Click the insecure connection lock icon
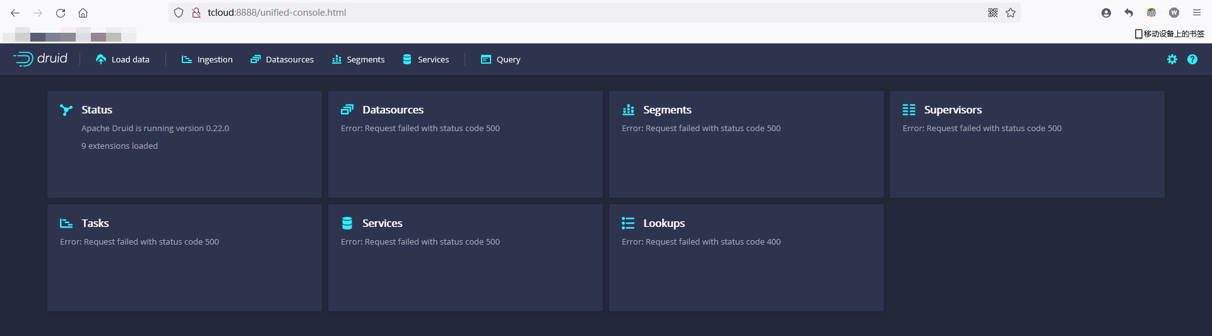Screen dimensions: 1212x336 196,13
